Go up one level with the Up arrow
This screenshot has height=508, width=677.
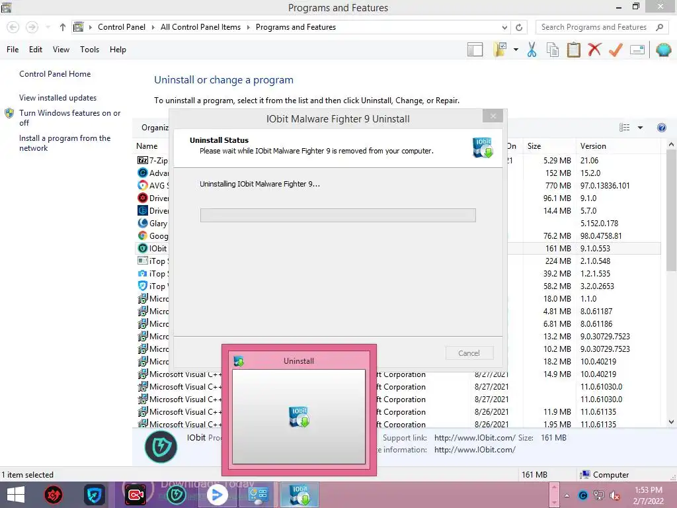tap(63, 27)
